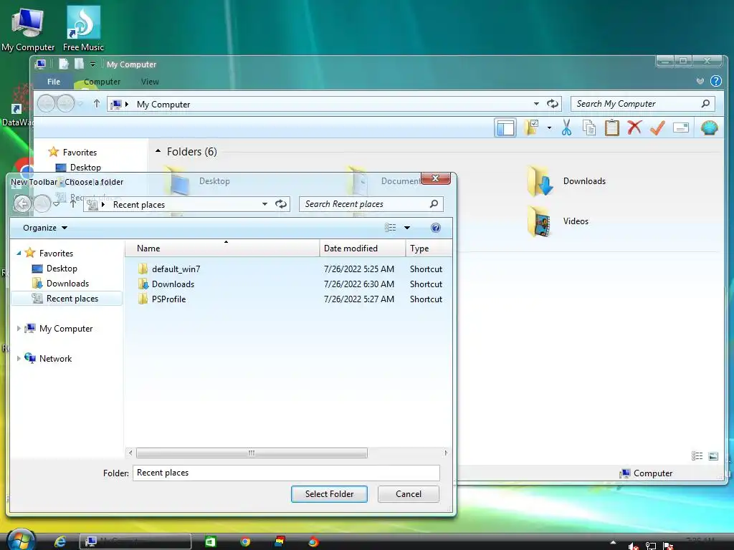Select Videos folder in My Computer window
This screenshot has height=550, width=734.
coord(558,221)
